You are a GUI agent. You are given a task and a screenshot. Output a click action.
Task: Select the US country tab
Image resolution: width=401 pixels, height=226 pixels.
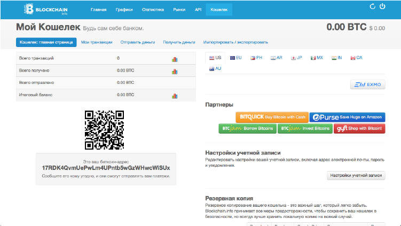tap(215, 58)
